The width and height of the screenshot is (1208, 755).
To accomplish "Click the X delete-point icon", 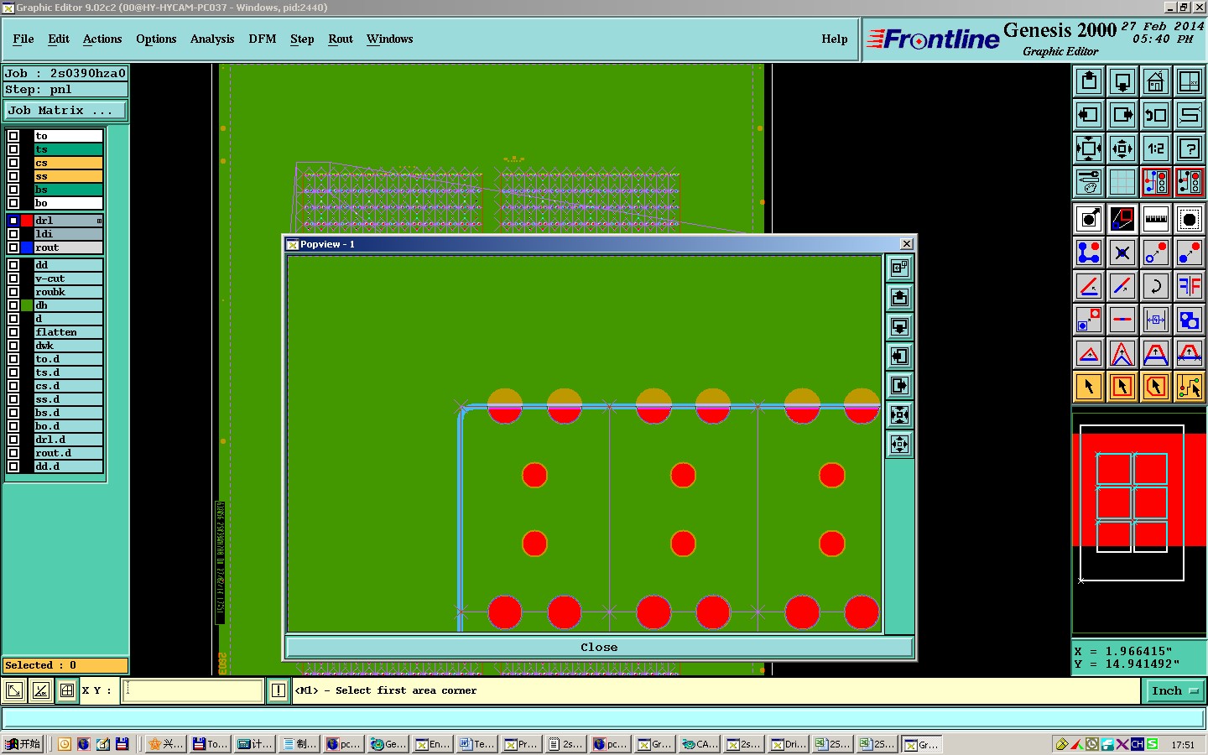I will click(1122, 253).
